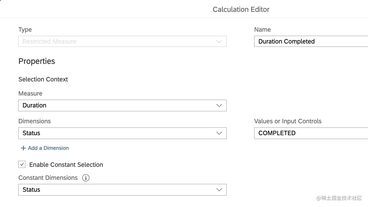Click the Constant Dimensions field label

point(48,178)
